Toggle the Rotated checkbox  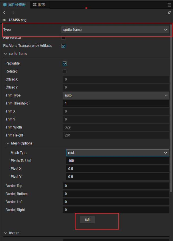tap(65, 71)
